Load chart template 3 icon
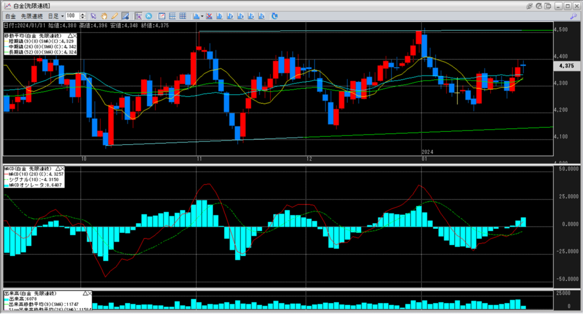The width and height of the screenshot is (583, 314). tap(240, 16)
